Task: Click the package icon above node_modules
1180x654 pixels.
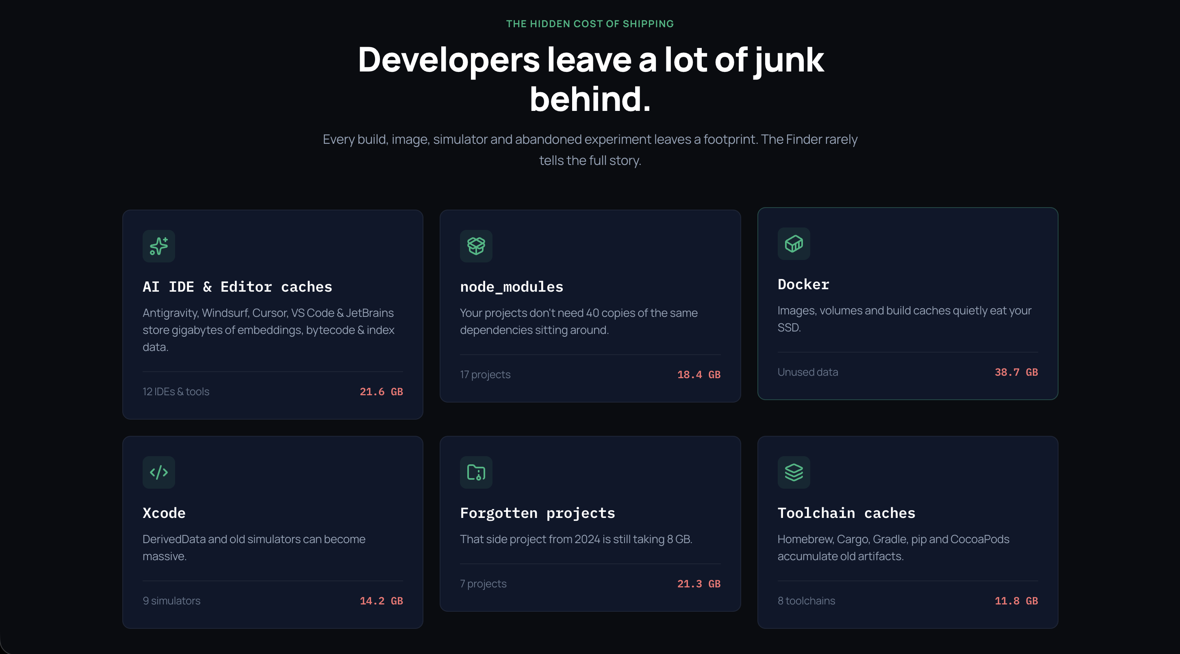Action: [x=476, y=246]
